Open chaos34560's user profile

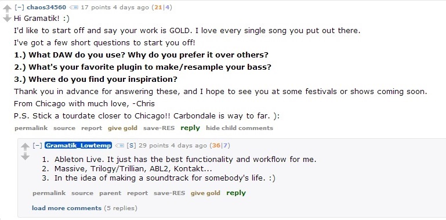[46, 8]
